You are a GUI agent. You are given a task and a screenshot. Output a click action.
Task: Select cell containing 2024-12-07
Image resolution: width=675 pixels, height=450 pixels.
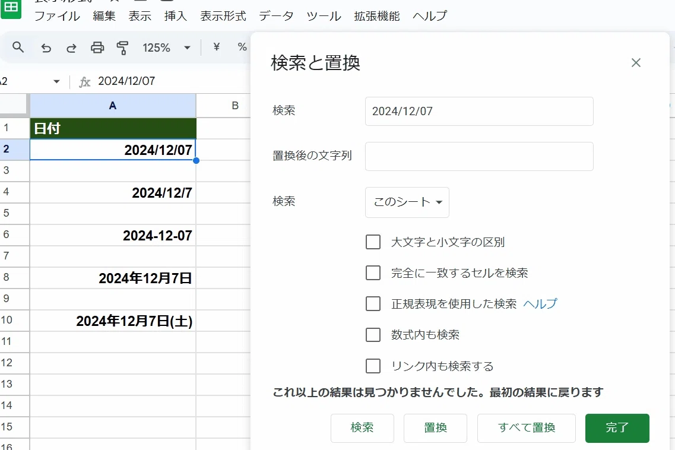tap(113, 234)
